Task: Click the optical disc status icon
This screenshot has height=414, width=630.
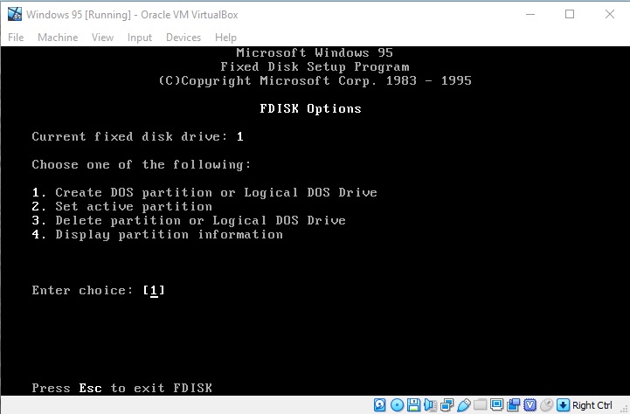Action: click(397, 404)
